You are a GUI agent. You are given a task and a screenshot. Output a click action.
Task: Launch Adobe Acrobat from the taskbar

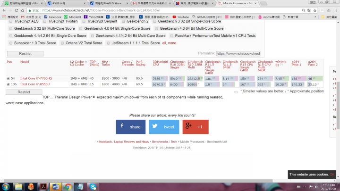click(x=43, y=187)
